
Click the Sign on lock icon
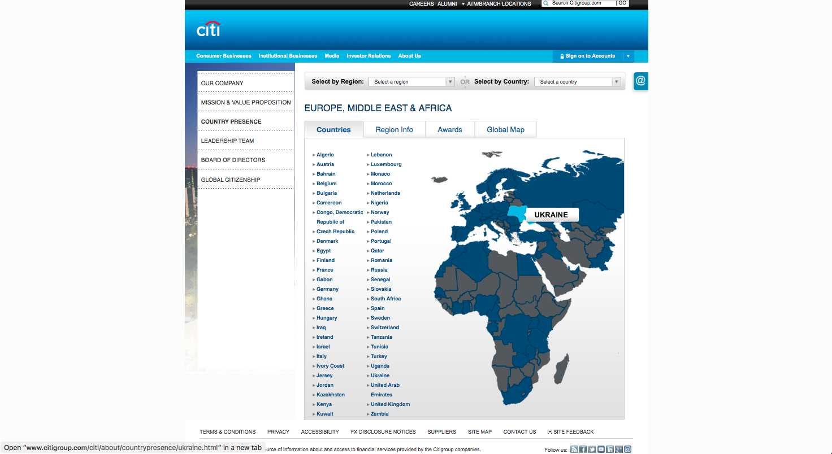tap(562, 56)
